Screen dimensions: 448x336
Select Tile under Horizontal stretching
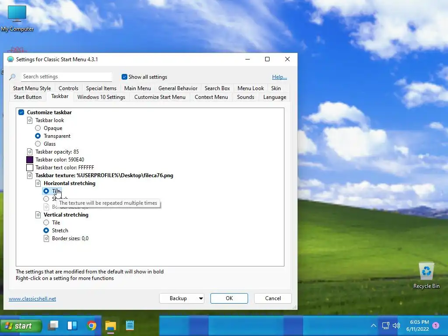point(46,191)
